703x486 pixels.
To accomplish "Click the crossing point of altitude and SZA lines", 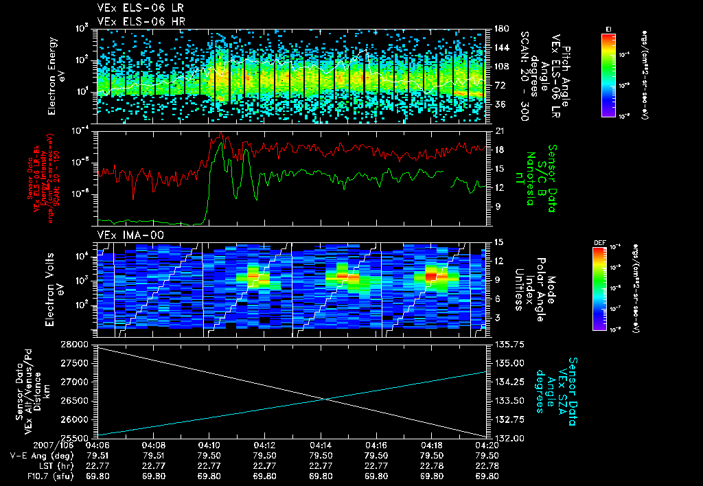I will 326,399.
